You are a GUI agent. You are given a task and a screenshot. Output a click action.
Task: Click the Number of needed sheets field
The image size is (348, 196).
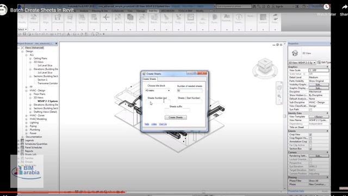(x=190, y=90)
